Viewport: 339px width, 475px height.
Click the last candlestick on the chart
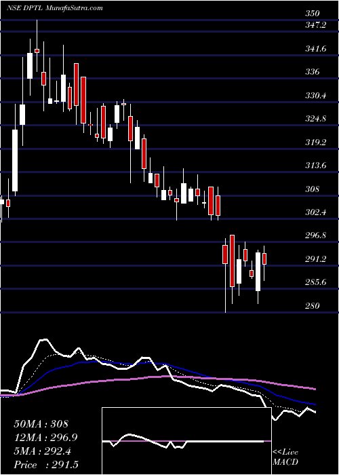pyautogui.click(x=264, y=259)
